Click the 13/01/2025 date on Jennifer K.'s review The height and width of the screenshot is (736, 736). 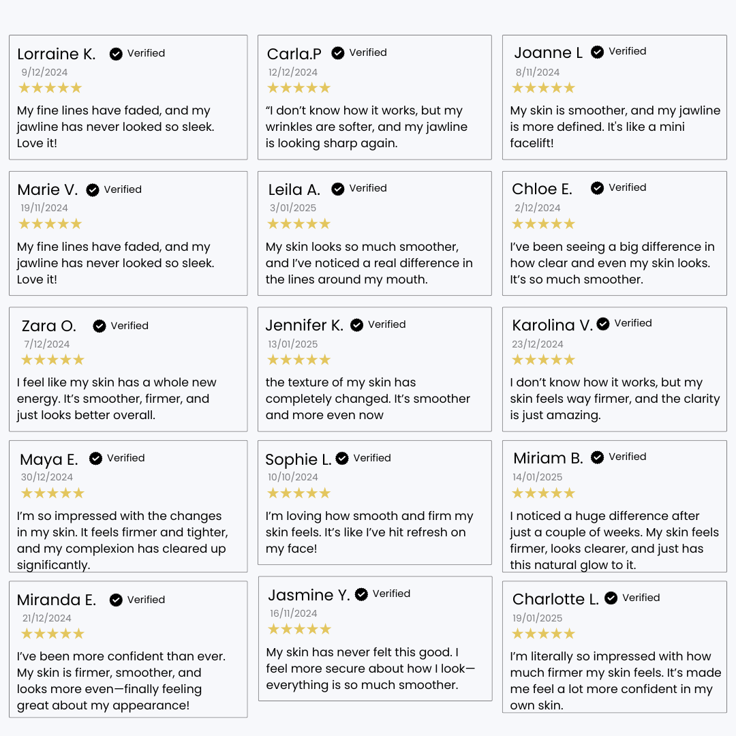click(293, 344)
